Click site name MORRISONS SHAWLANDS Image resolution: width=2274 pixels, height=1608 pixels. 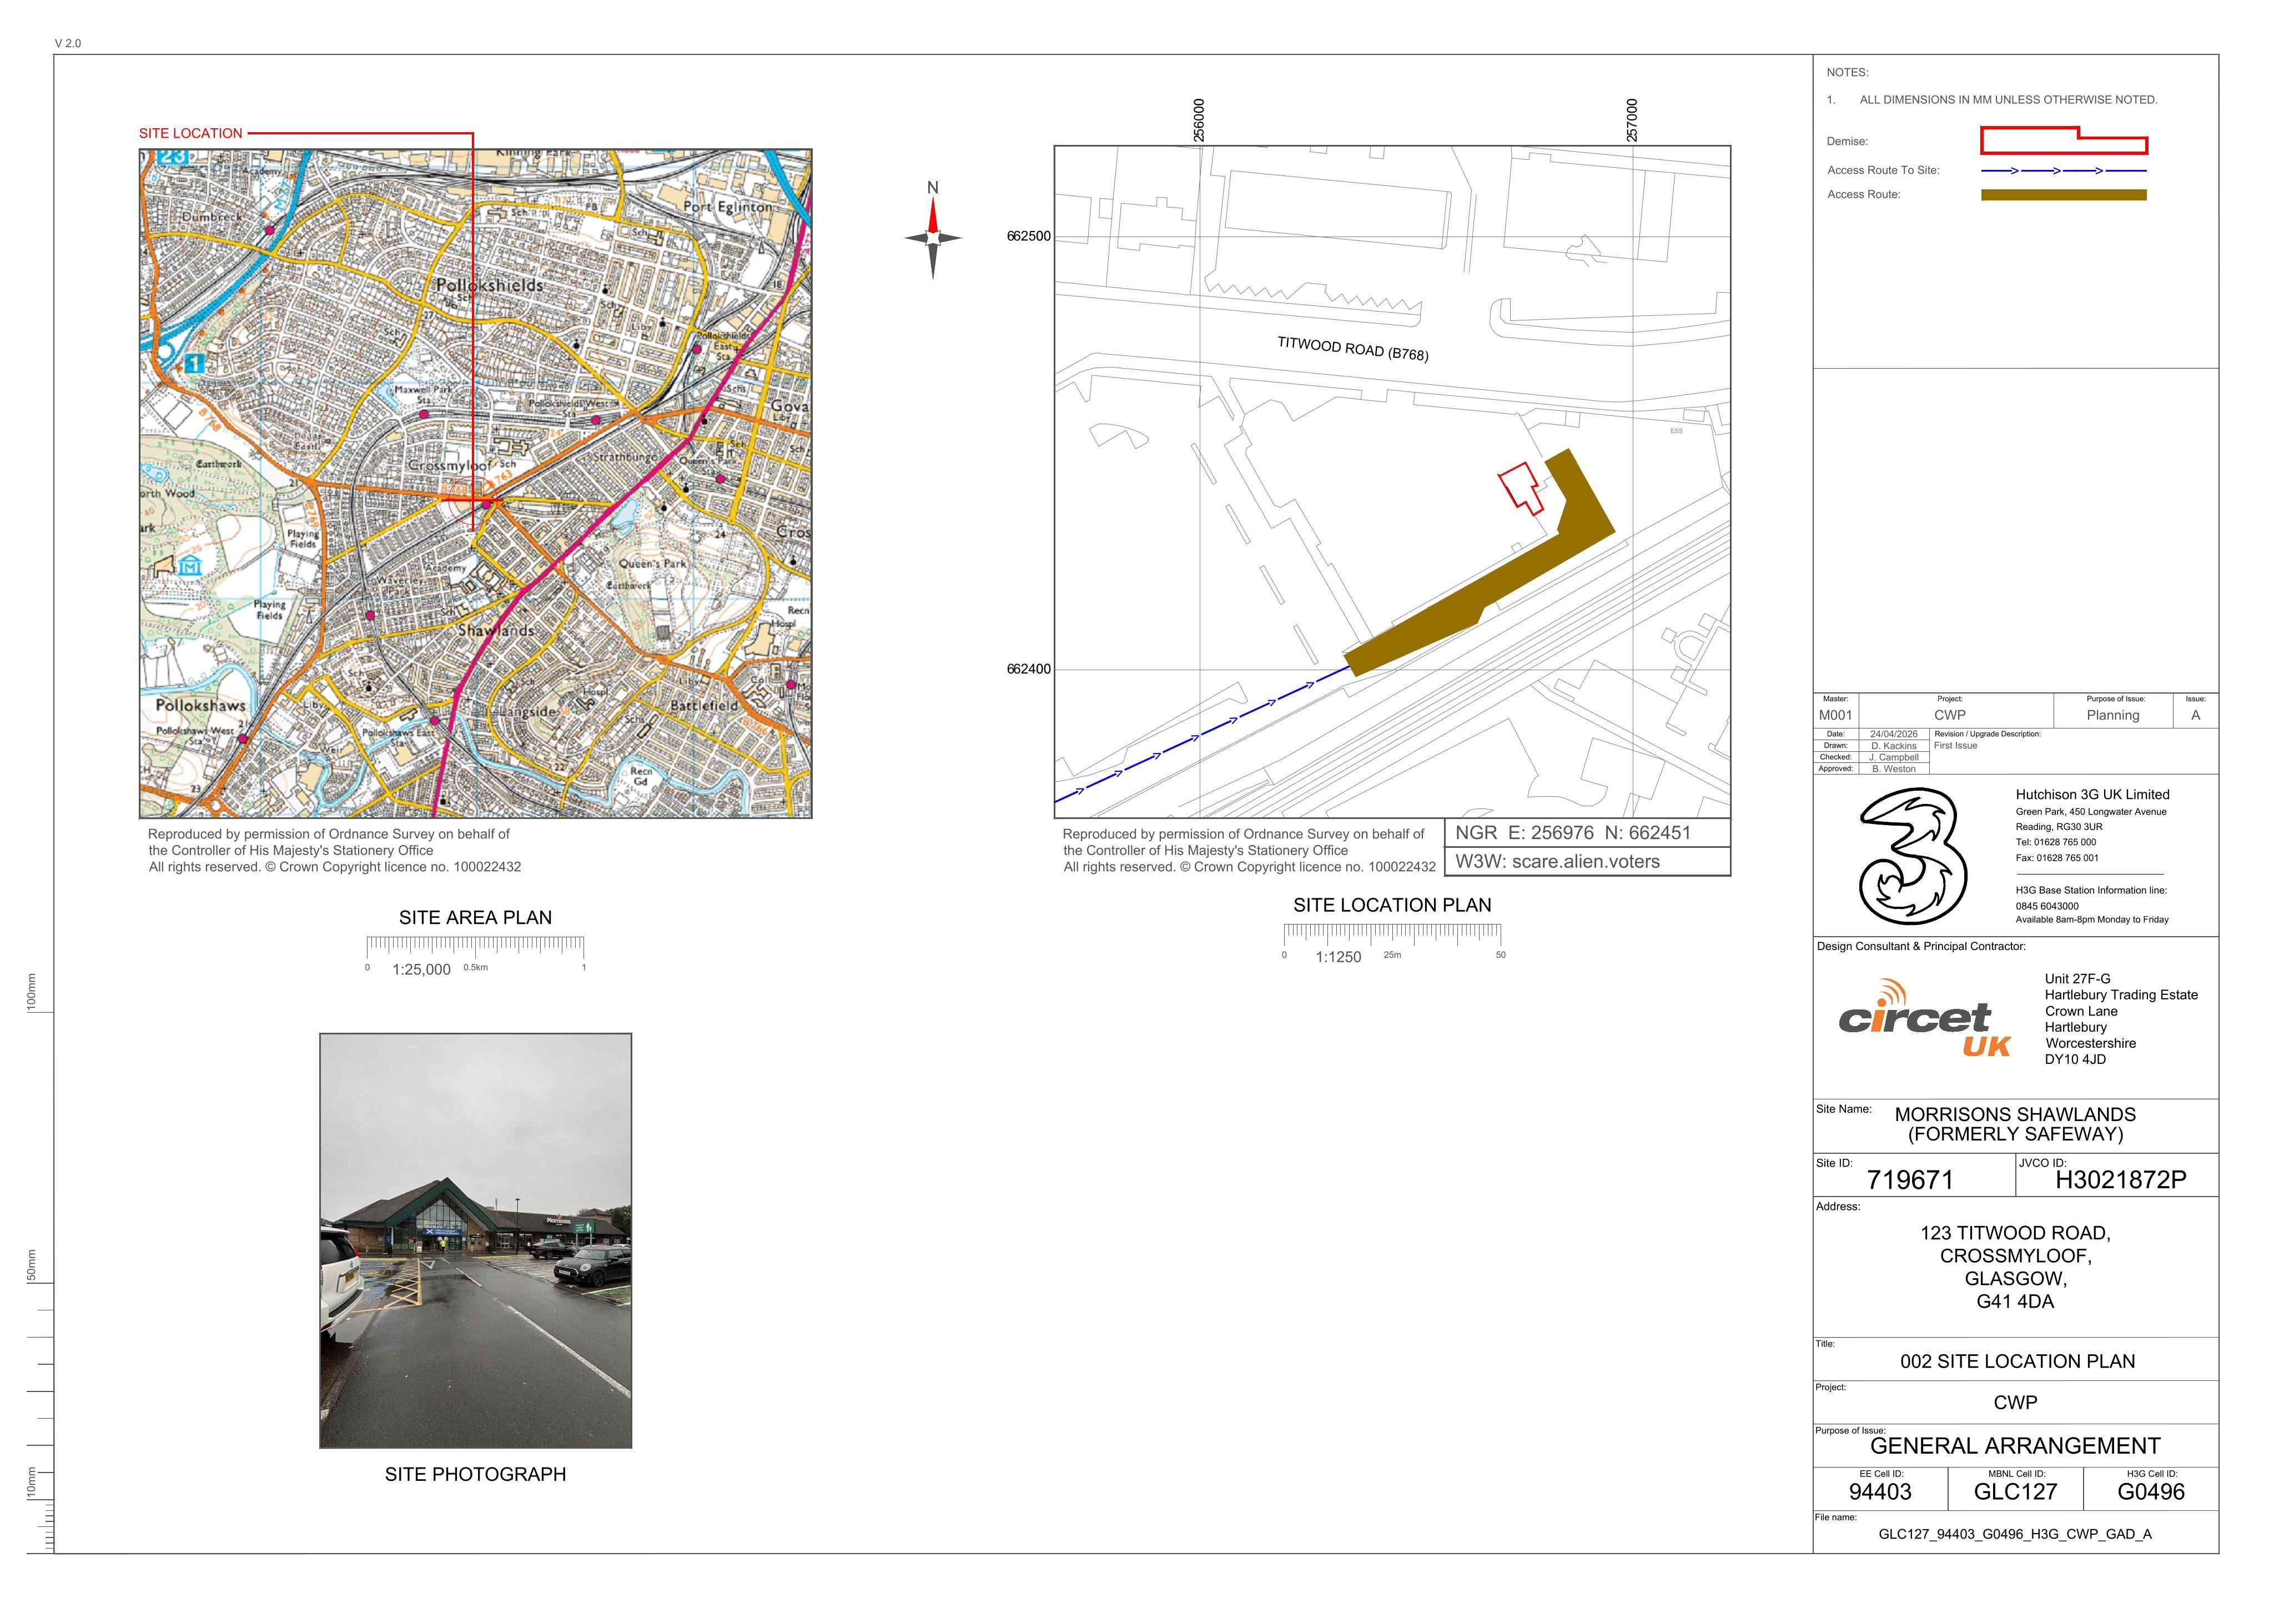tap(2015, 1114)
